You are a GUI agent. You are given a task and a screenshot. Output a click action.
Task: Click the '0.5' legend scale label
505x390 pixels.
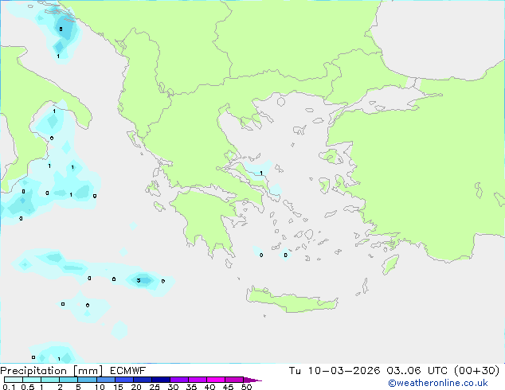coord(28,387)
